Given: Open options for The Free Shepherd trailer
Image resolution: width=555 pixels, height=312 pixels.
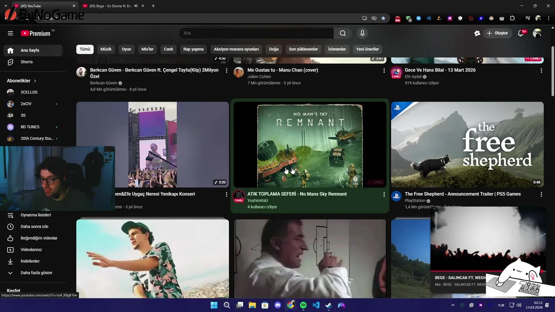Looking at the screenshot, I should click(541, 195).
